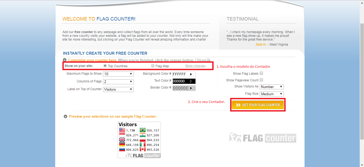The width and height of the screenshot is (364, 167).
Task: Click the 504,533 visitor count
Action: pos(153,140)
